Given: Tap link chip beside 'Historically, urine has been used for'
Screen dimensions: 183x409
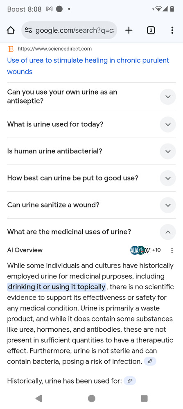Looking at the screenshot, I should tap(130, 381).
